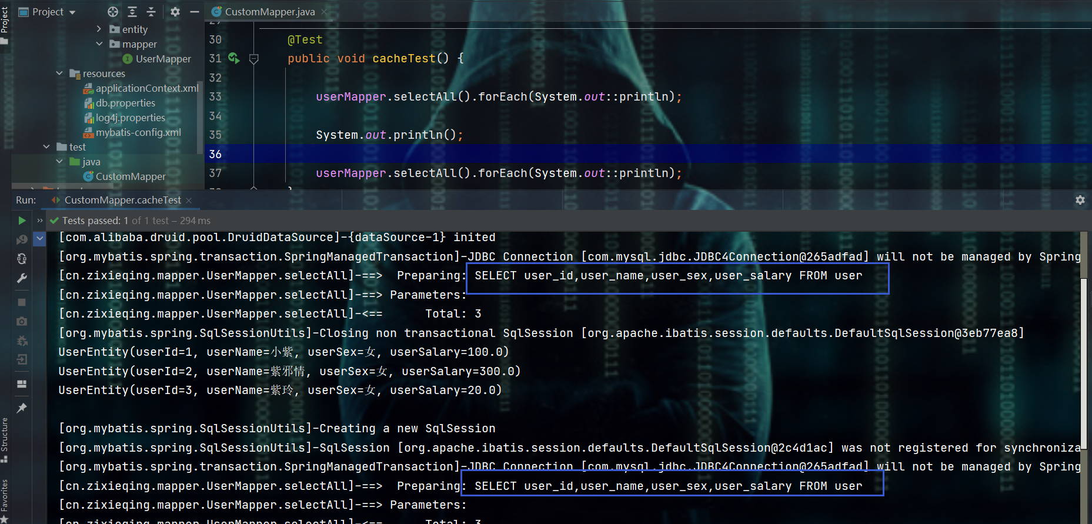Rerun the test with the green Run arrow
Viewport: 1092px width, 524px height.
[22, 221]
